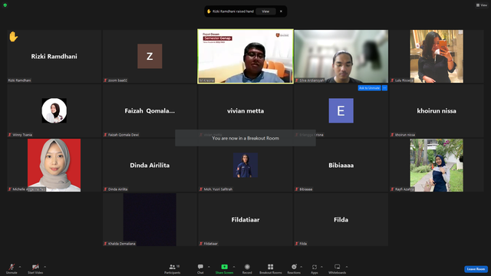Select Moh. Yusri Safitrah's profile picture

(245, 166)
